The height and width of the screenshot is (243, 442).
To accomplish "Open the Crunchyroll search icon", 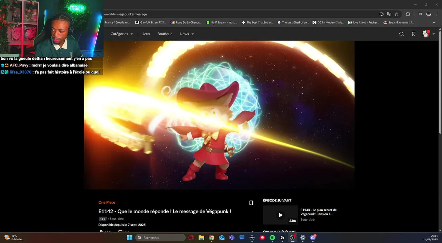I will click(401, 34).
